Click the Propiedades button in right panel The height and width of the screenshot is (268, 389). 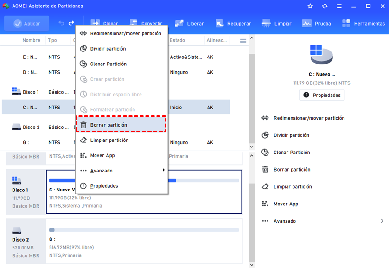(322, 95)
